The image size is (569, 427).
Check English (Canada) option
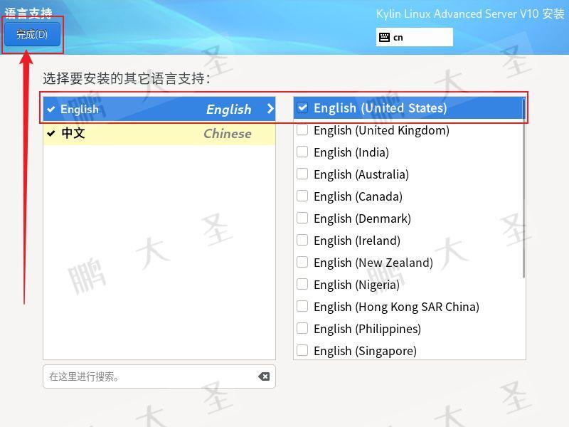click(x=302, y=196)
